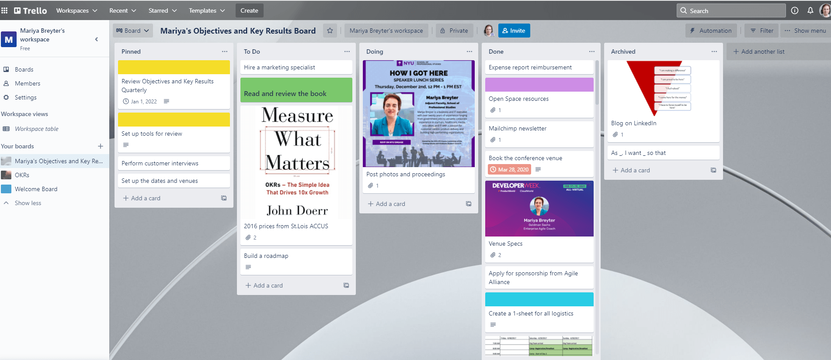Click the Invite button

514,31
